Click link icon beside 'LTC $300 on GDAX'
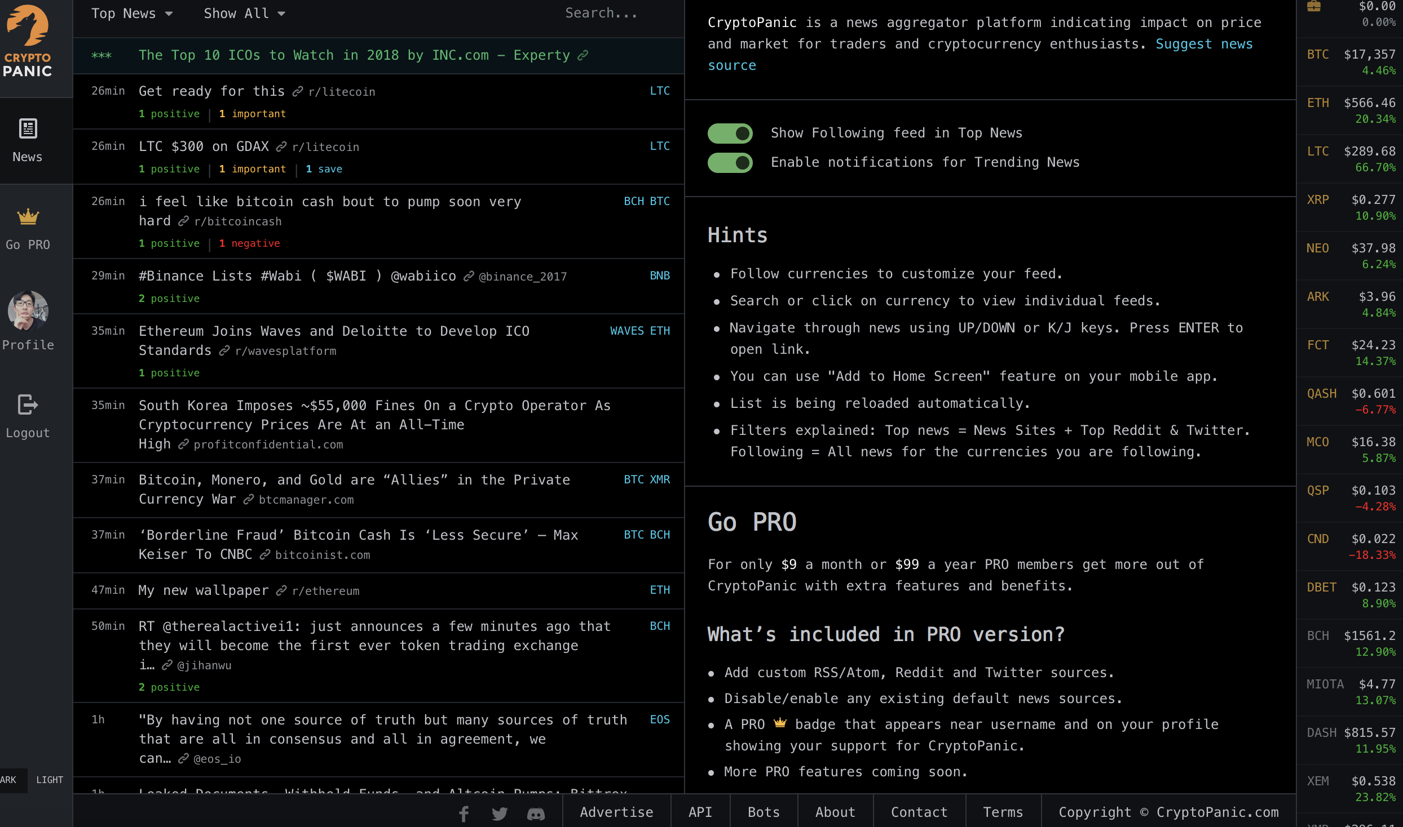The width and height of the screenshot is (1403, 827). tap(281, 146)
